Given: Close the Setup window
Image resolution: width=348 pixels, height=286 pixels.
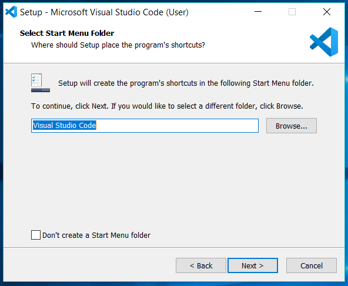Looking at the screenshot, I should point(327,12).
